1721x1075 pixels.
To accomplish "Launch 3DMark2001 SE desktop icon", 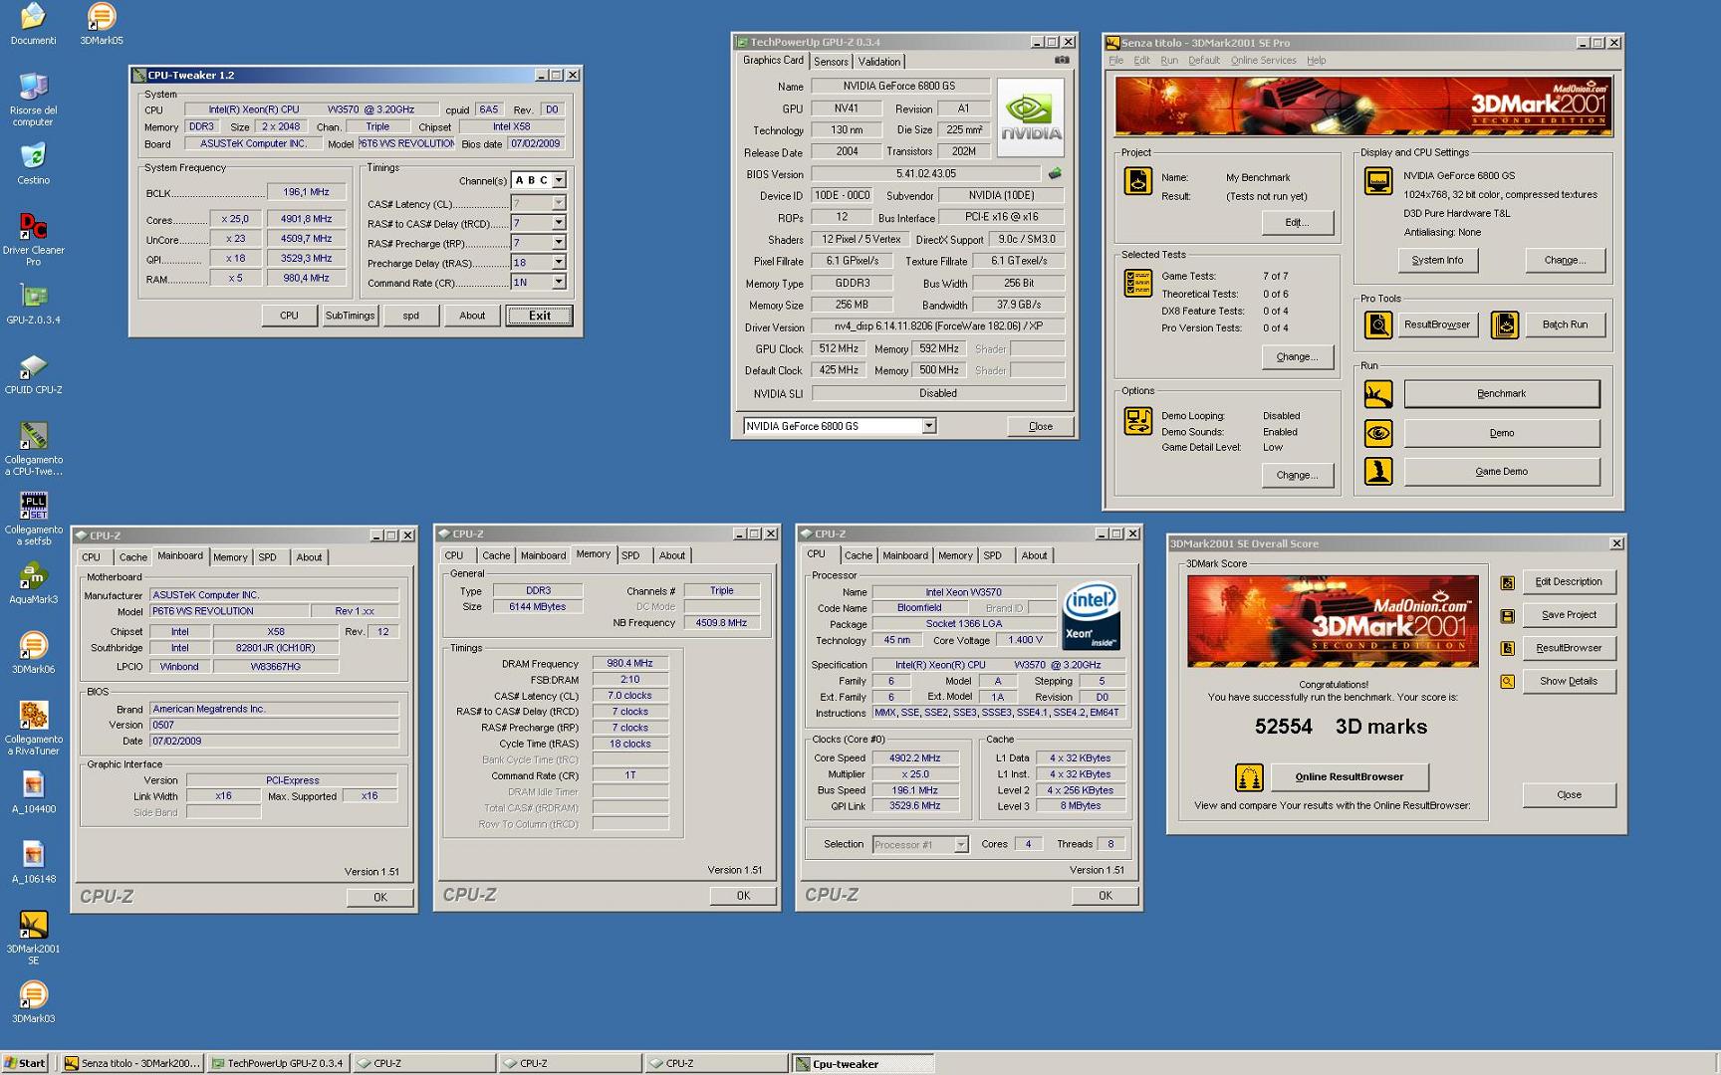I will (x=33, y=938).
